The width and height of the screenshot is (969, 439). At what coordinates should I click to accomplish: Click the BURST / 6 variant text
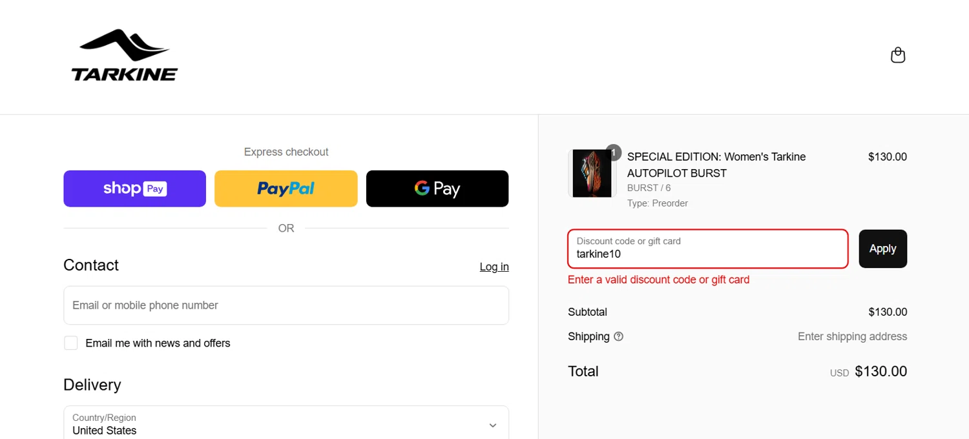coord(649,188)
